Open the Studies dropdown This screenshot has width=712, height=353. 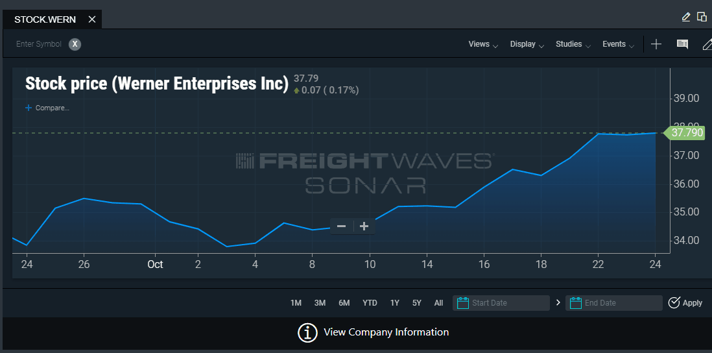[573, 44]
